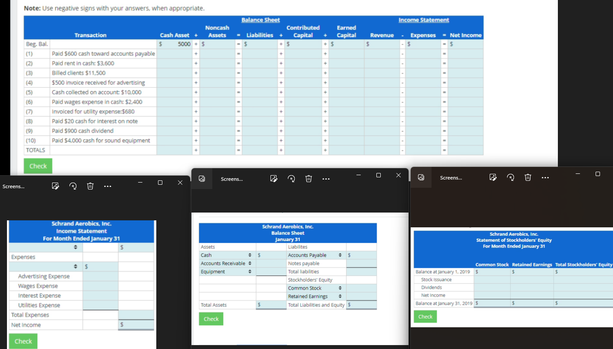The image size is (613, 349).
Task: Rotate the image in the middle Photos window
Action: pos(291,179)
